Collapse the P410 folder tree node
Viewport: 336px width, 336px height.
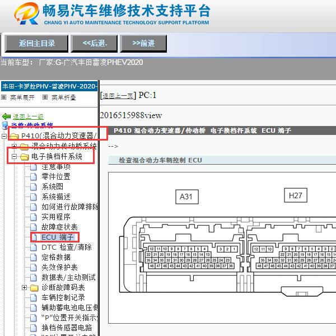click(4, 136)
